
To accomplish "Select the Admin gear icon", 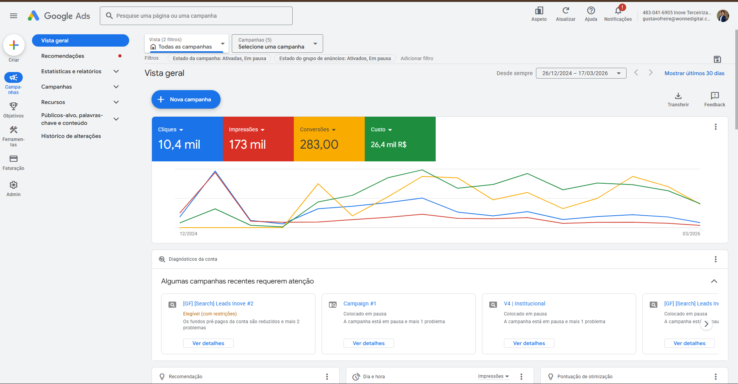I will click(x=14, y=184).
